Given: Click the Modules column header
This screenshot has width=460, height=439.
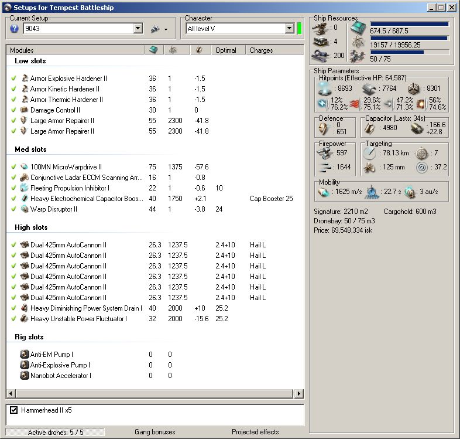Looking at the screenshot, I should 75,50.
